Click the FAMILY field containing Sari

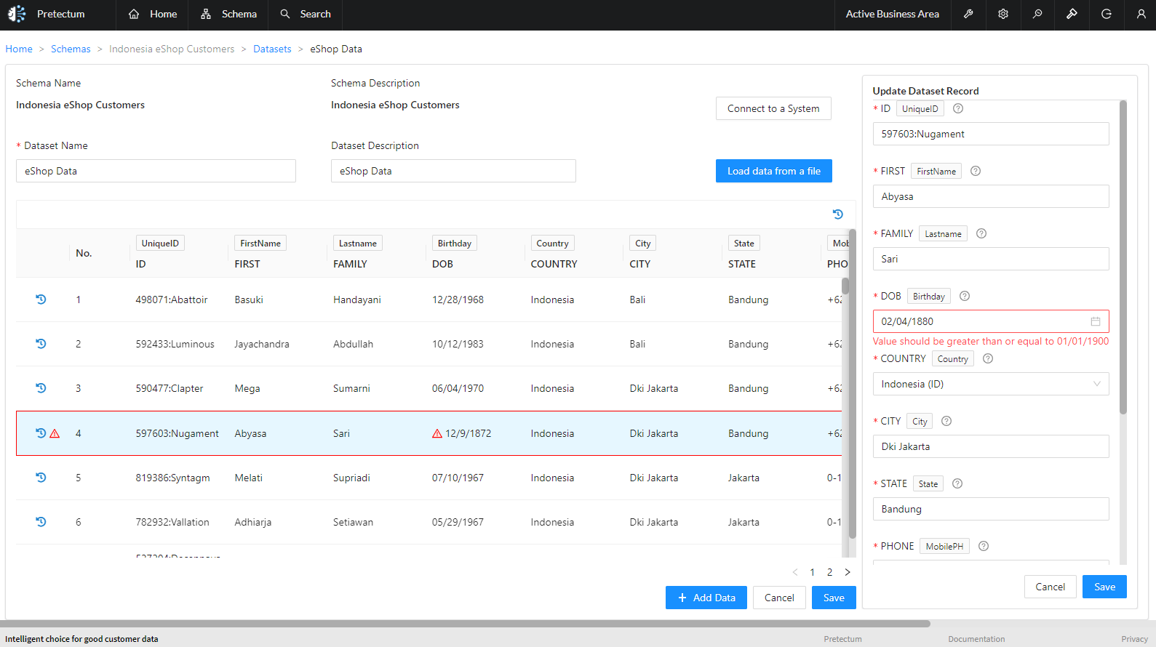[x=991, y=259]
